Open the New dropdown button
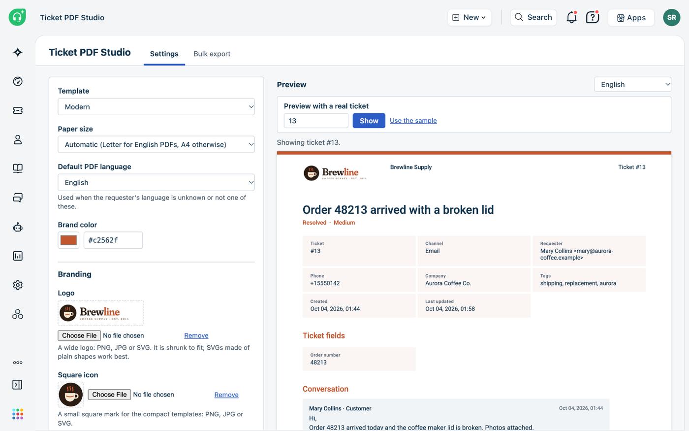Screen dimensions: 689x431 tap(469, 17)
